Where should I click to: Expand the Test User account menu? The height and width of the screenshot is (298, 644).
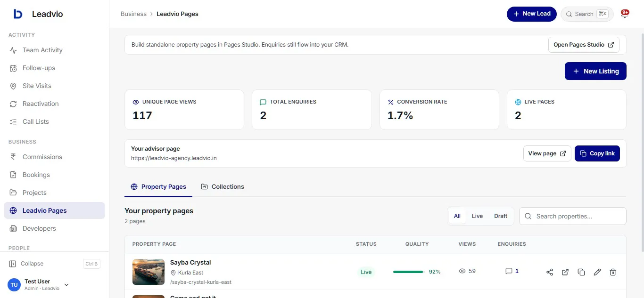tap(66, 285)
